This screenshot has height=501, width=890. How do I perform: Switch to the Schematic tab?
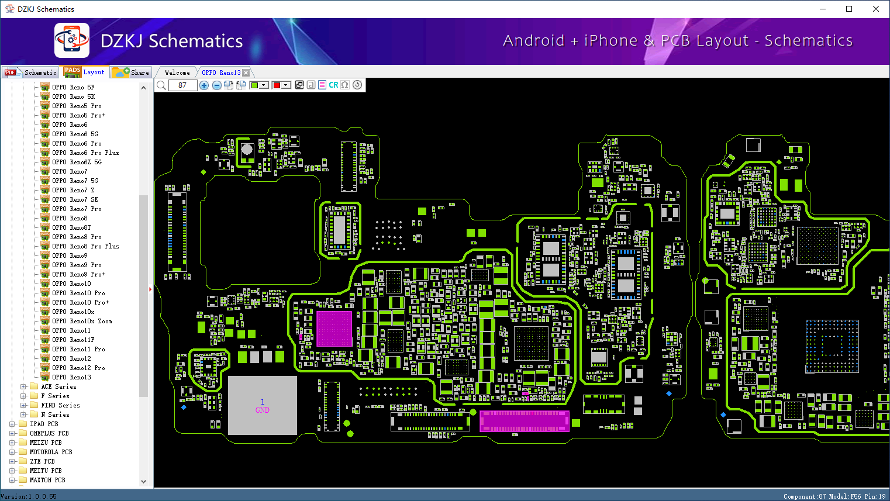tap(30, 72)
